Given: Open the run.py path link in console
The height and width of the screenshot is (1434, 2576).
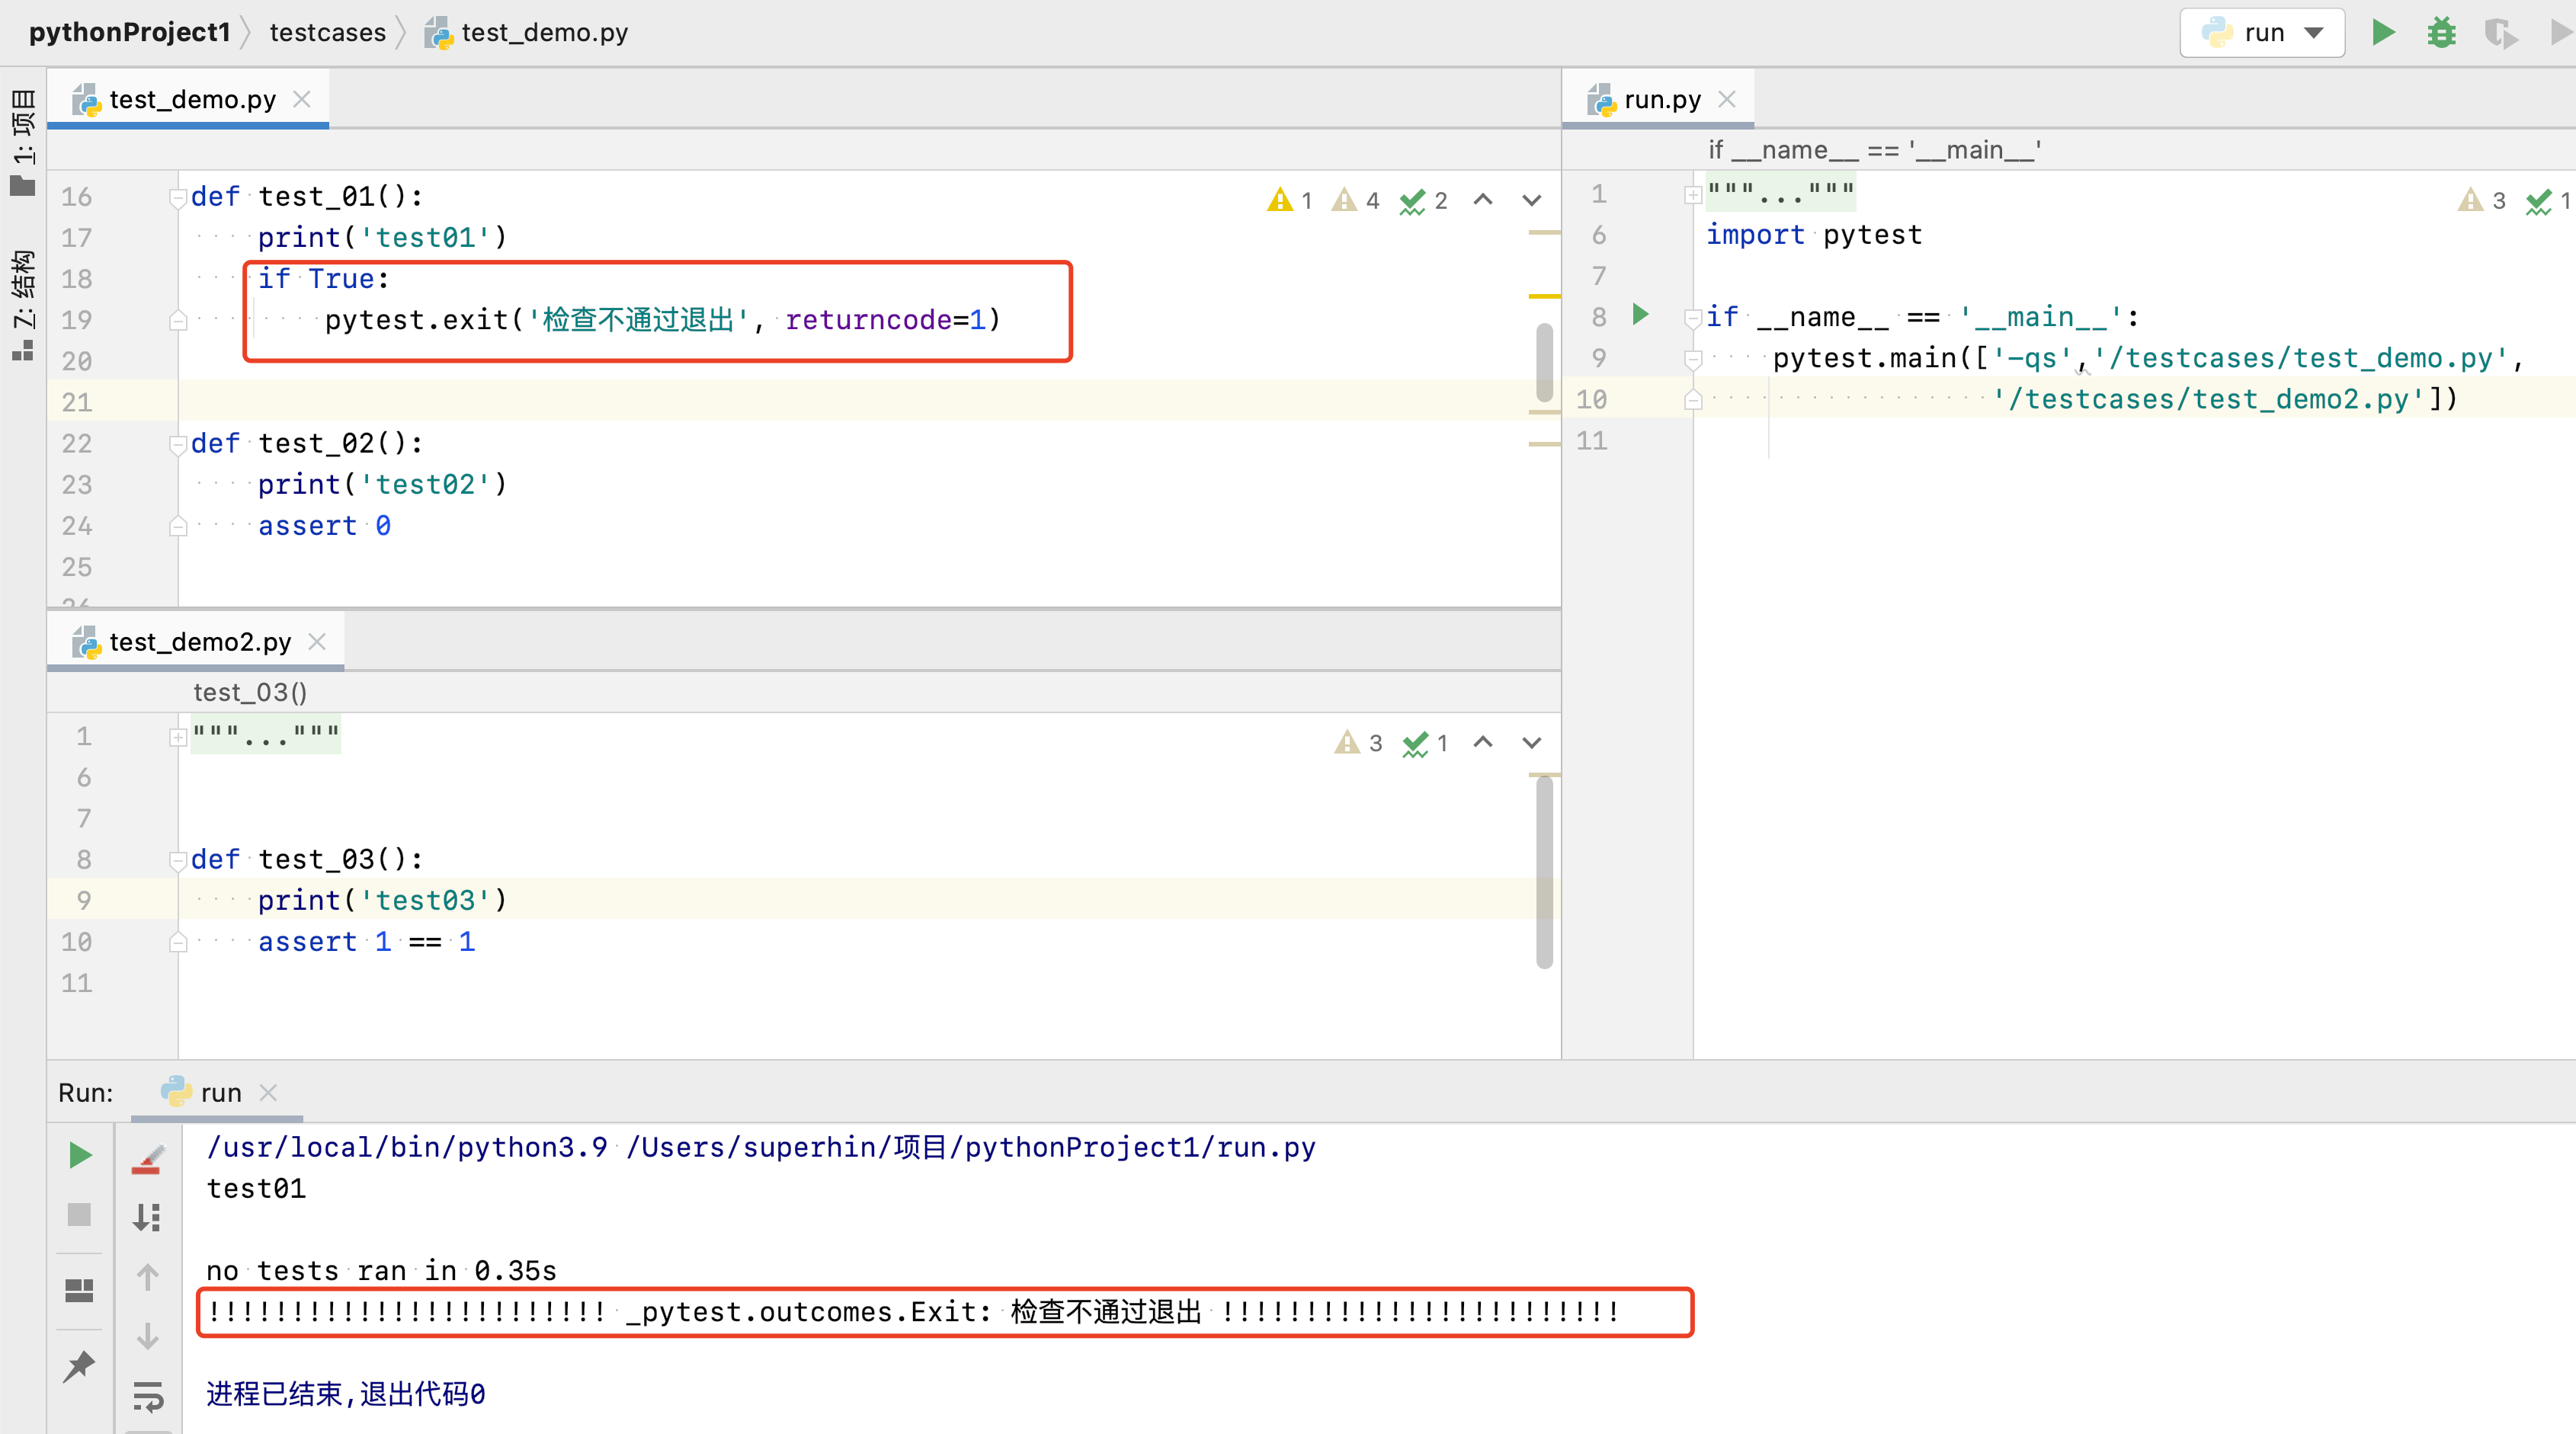Looking at the screenshot, I should 970,1147.
